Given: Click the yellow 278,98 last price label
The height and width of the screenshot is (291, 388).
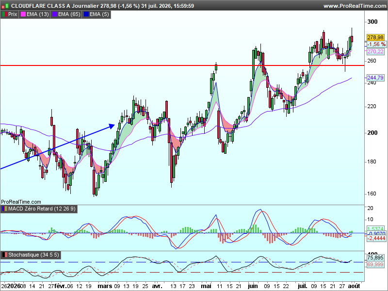Looking at the screenshot, I should pyautogui.click(x=375, y=37).
